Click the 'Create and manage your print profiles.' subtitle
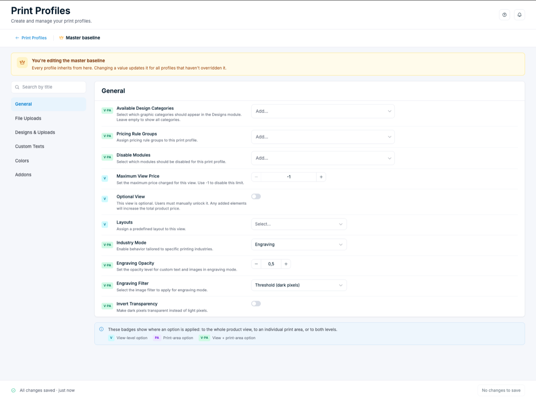Viewport: 536px width, 400px height. point(51,21)
